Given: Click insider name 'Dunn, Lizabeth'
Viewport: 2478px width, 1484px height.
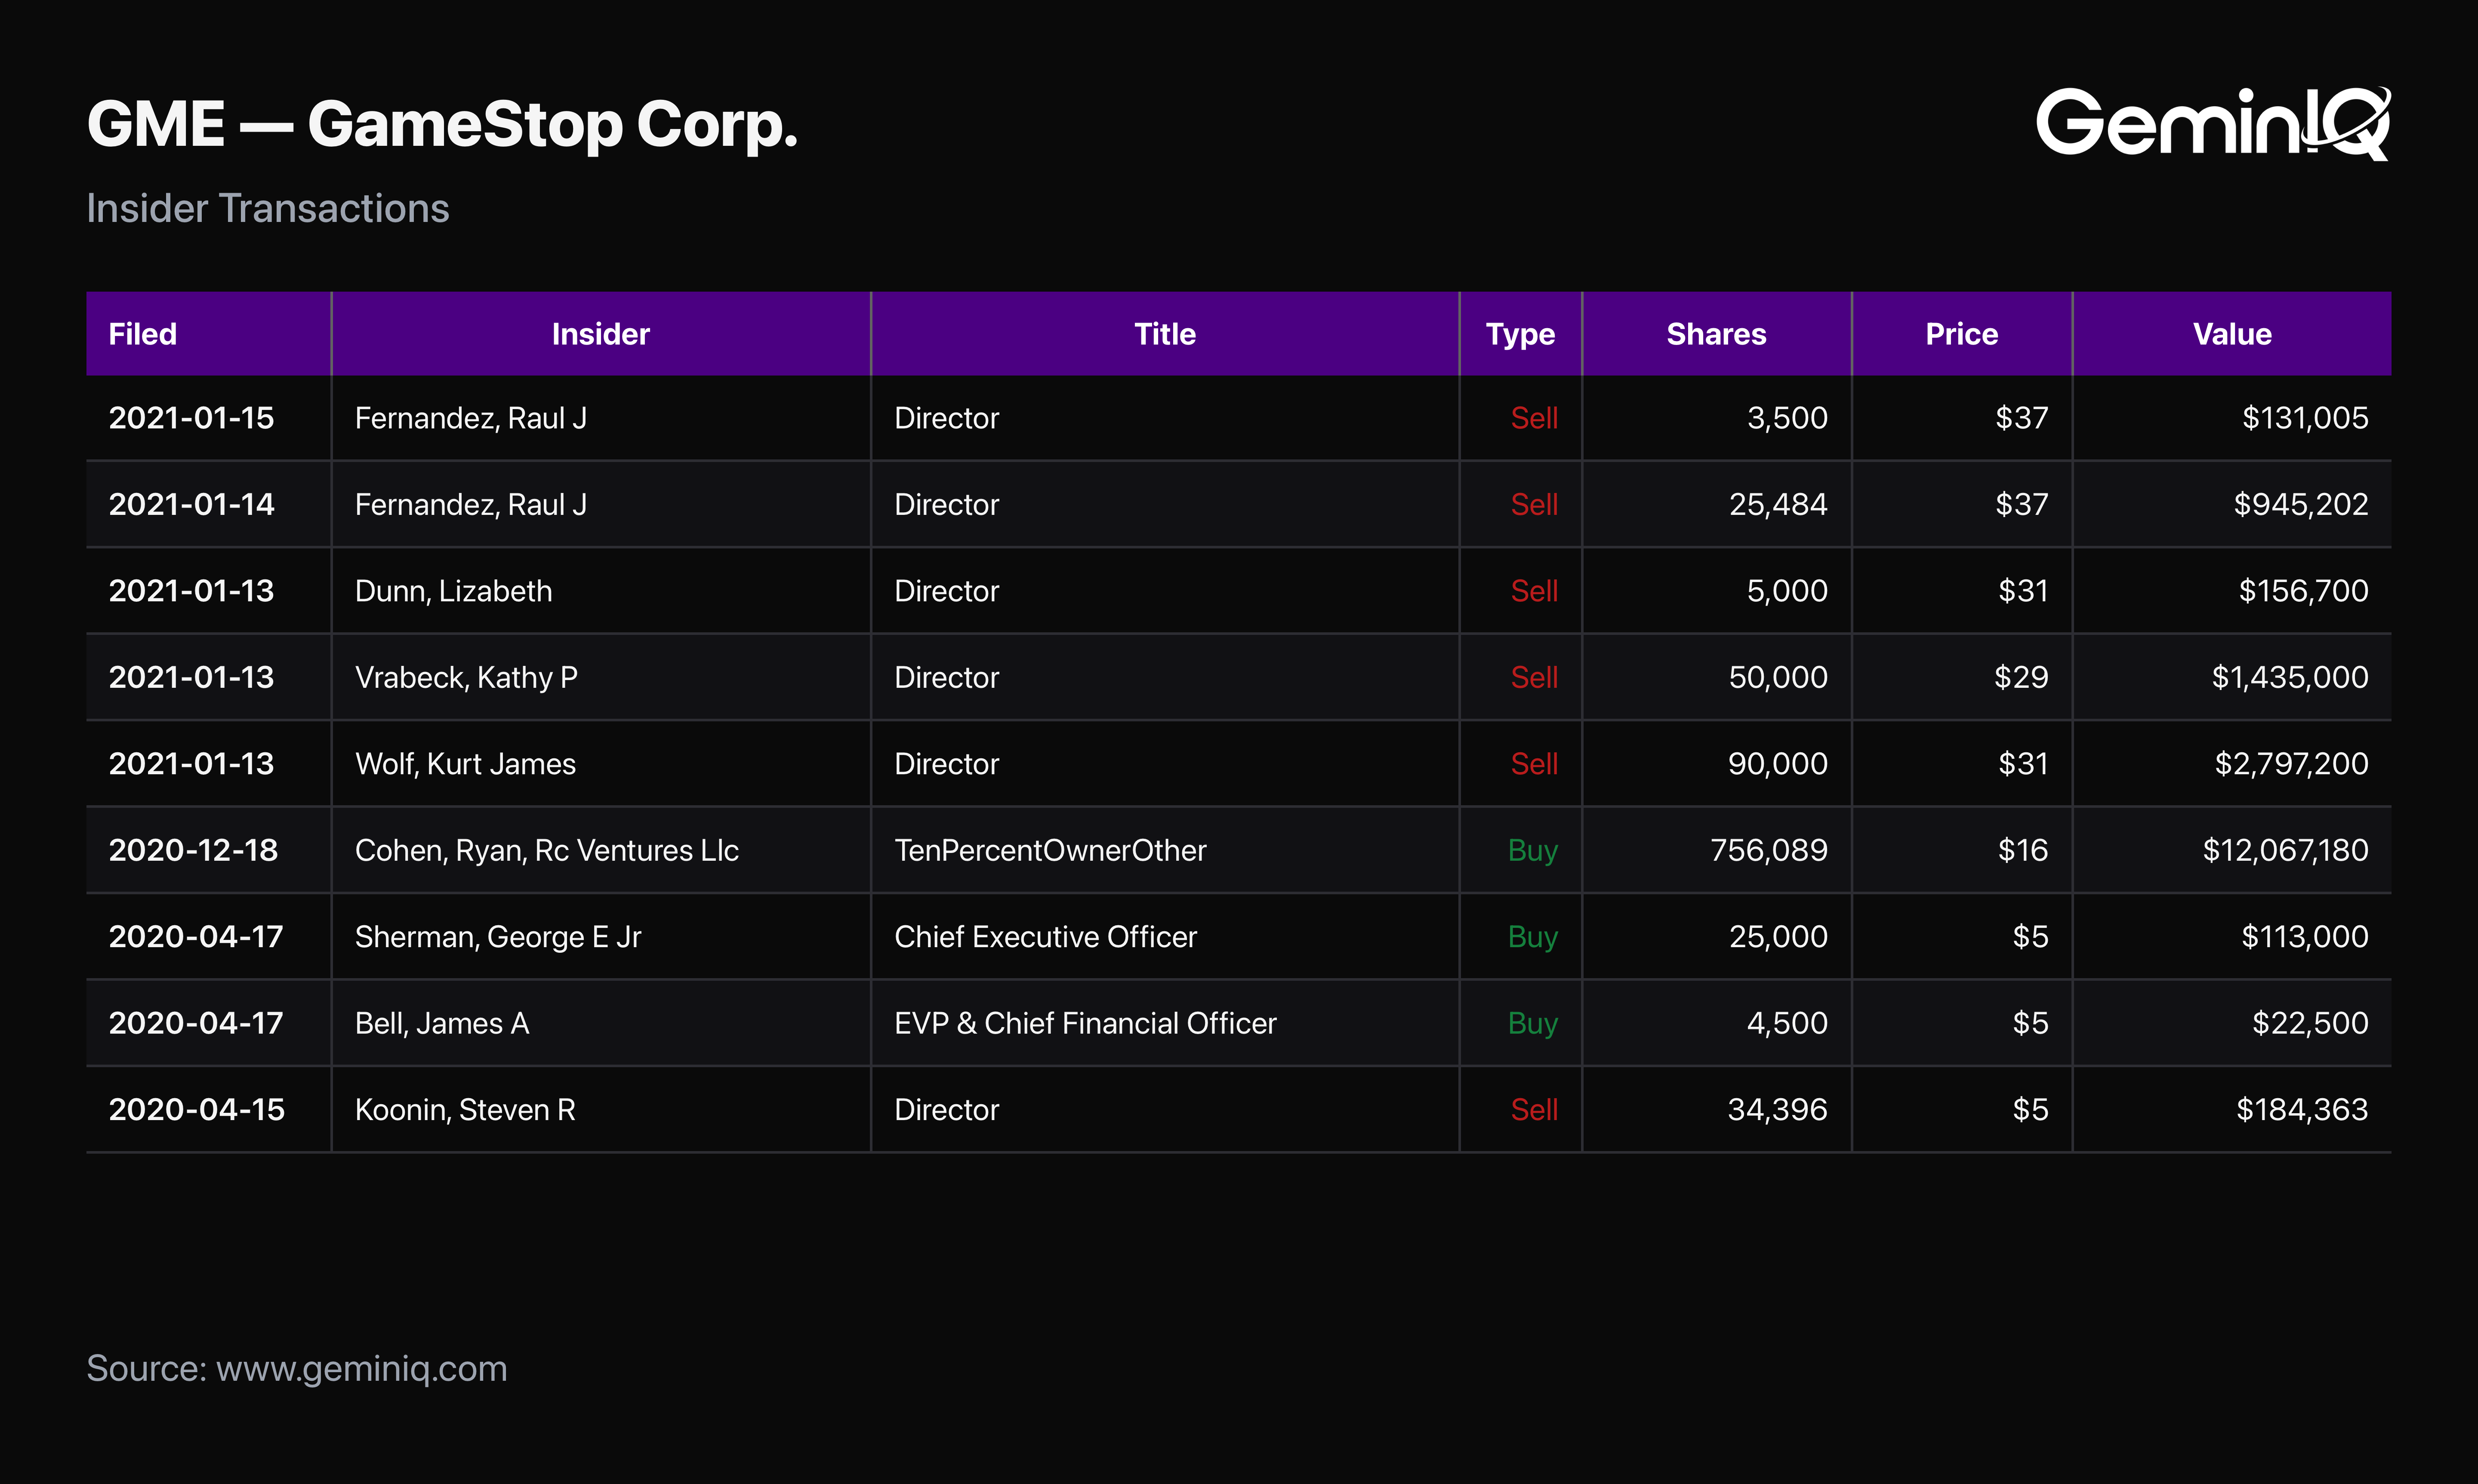Looking at the screenshot, I should pos(453,591).
